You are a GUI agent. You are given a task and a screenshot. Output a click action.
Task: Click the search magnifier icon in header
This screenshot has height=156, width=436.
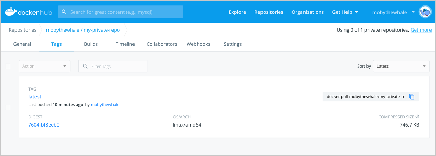click(x=64, y=12)
